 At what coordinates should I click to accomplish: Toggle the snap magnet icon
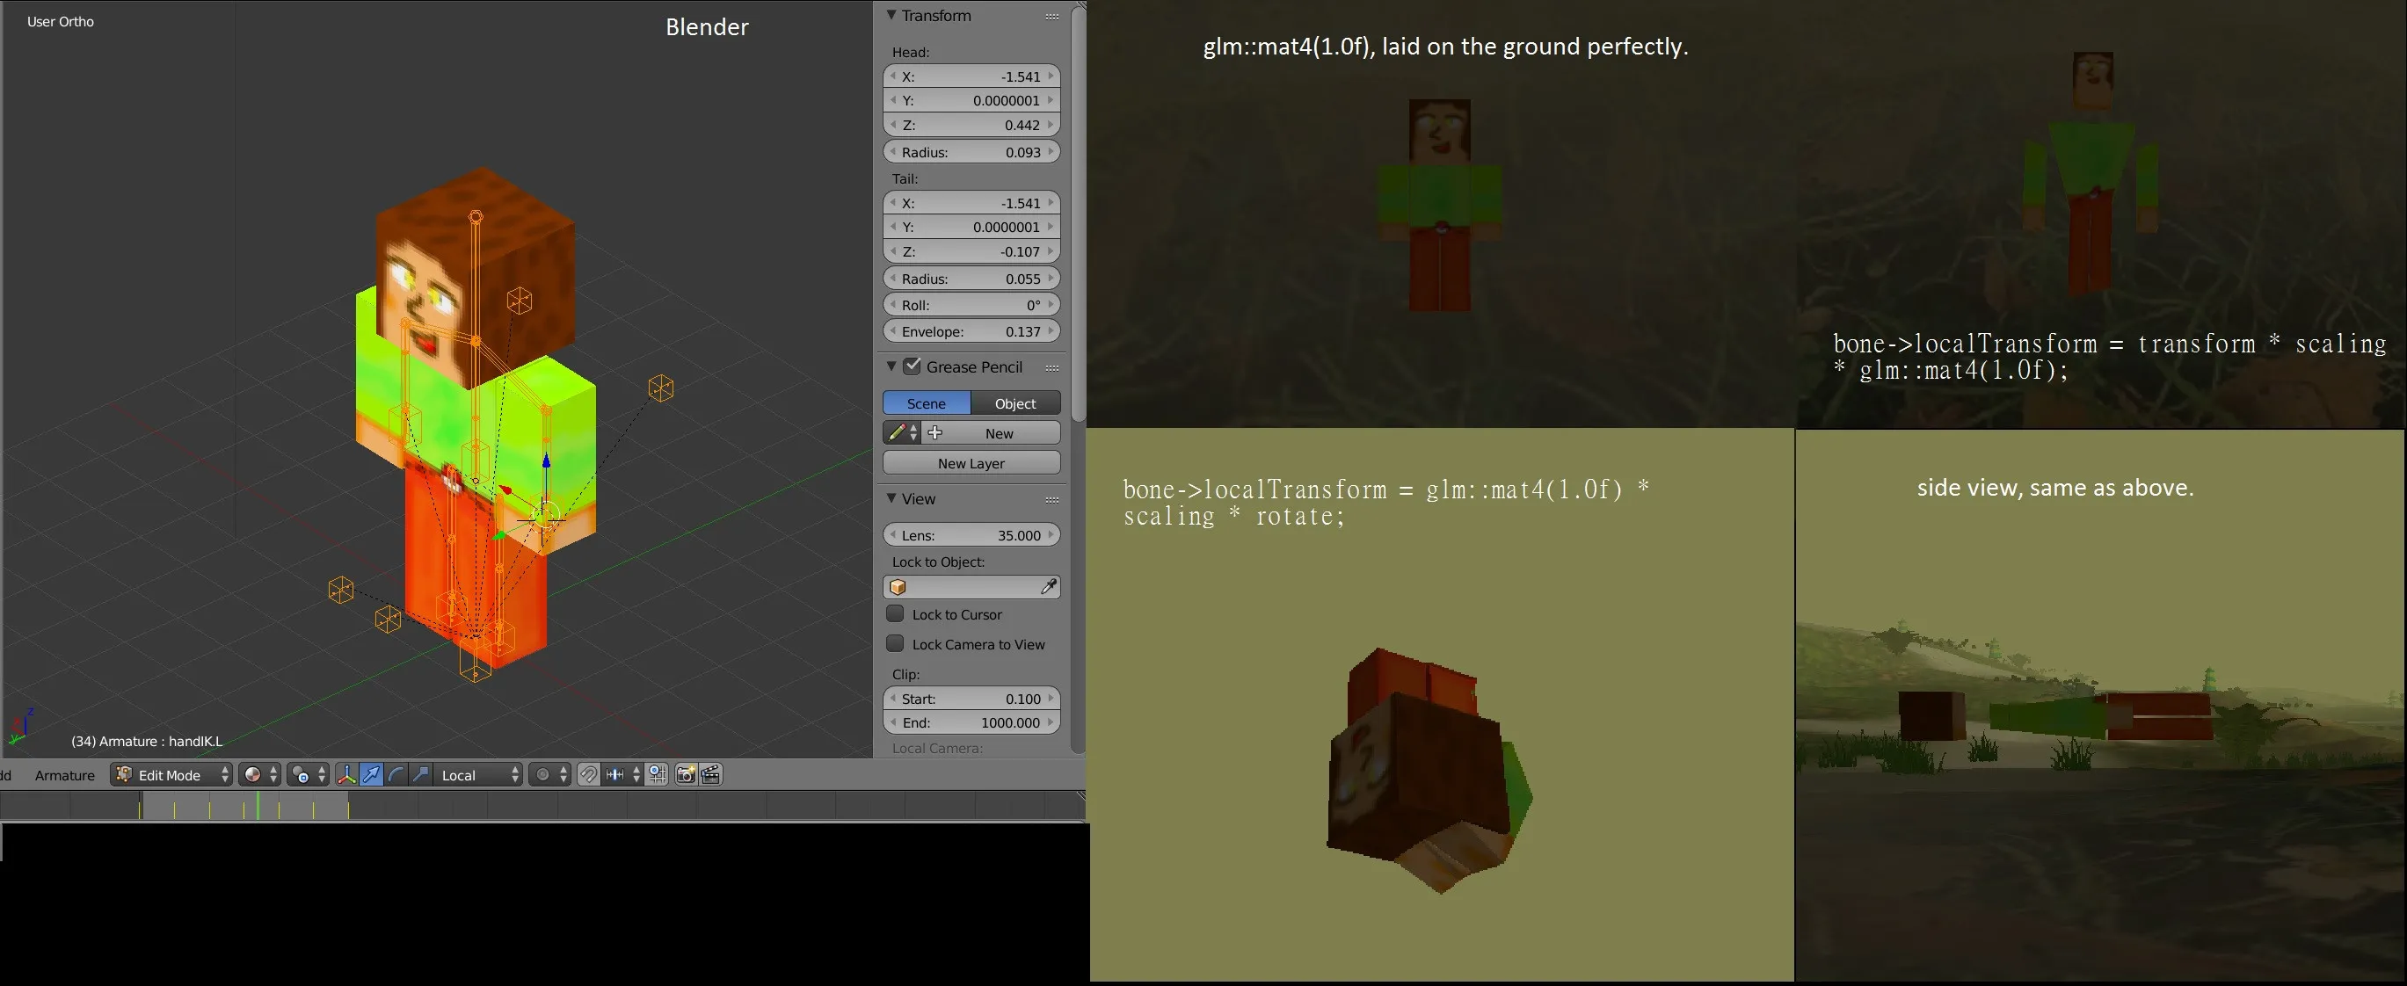tap(588, 775)
